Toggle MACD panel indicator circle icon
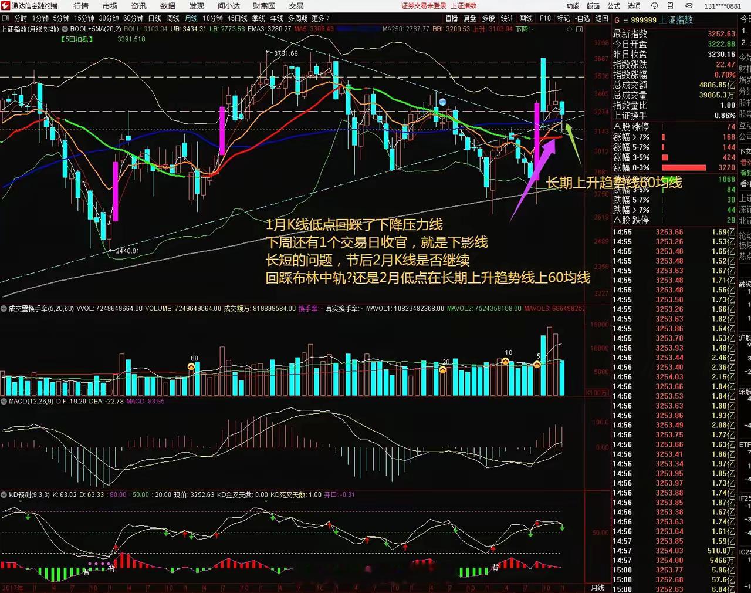Image resolution: width=751 pixels, height=593 pixels. tap(4, 401)
